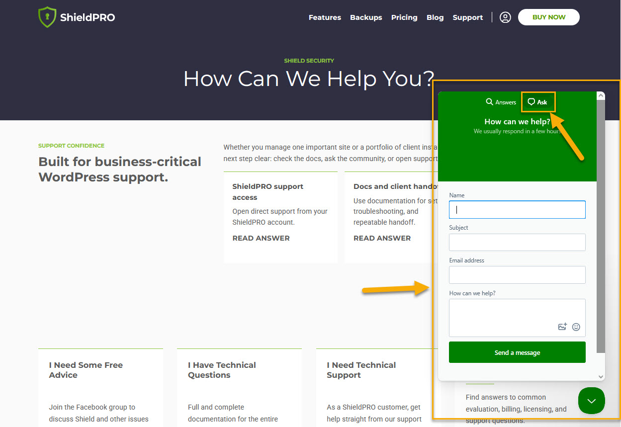Click the How can we help message box
This screenshot has height=427, width=621.
[517, 318]
